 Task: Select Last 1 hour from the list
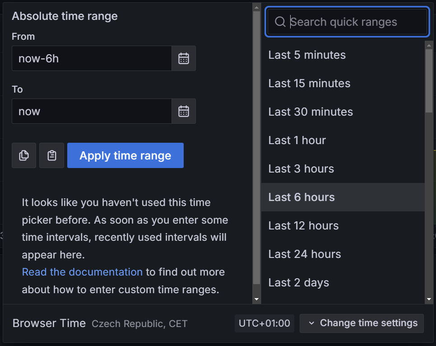pyautogui.click(x=297, y=140)
